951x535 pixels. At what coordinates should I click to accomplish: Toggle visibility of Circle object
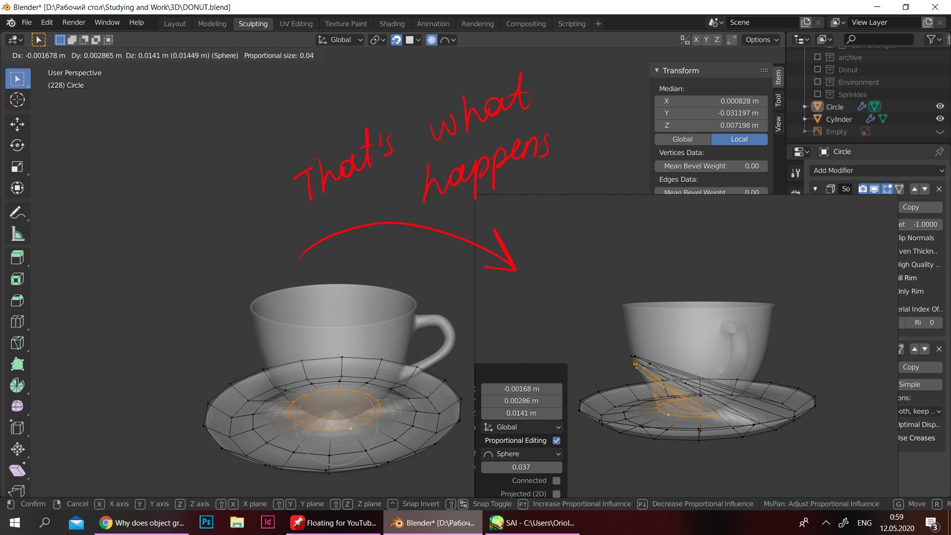point(940,106)
